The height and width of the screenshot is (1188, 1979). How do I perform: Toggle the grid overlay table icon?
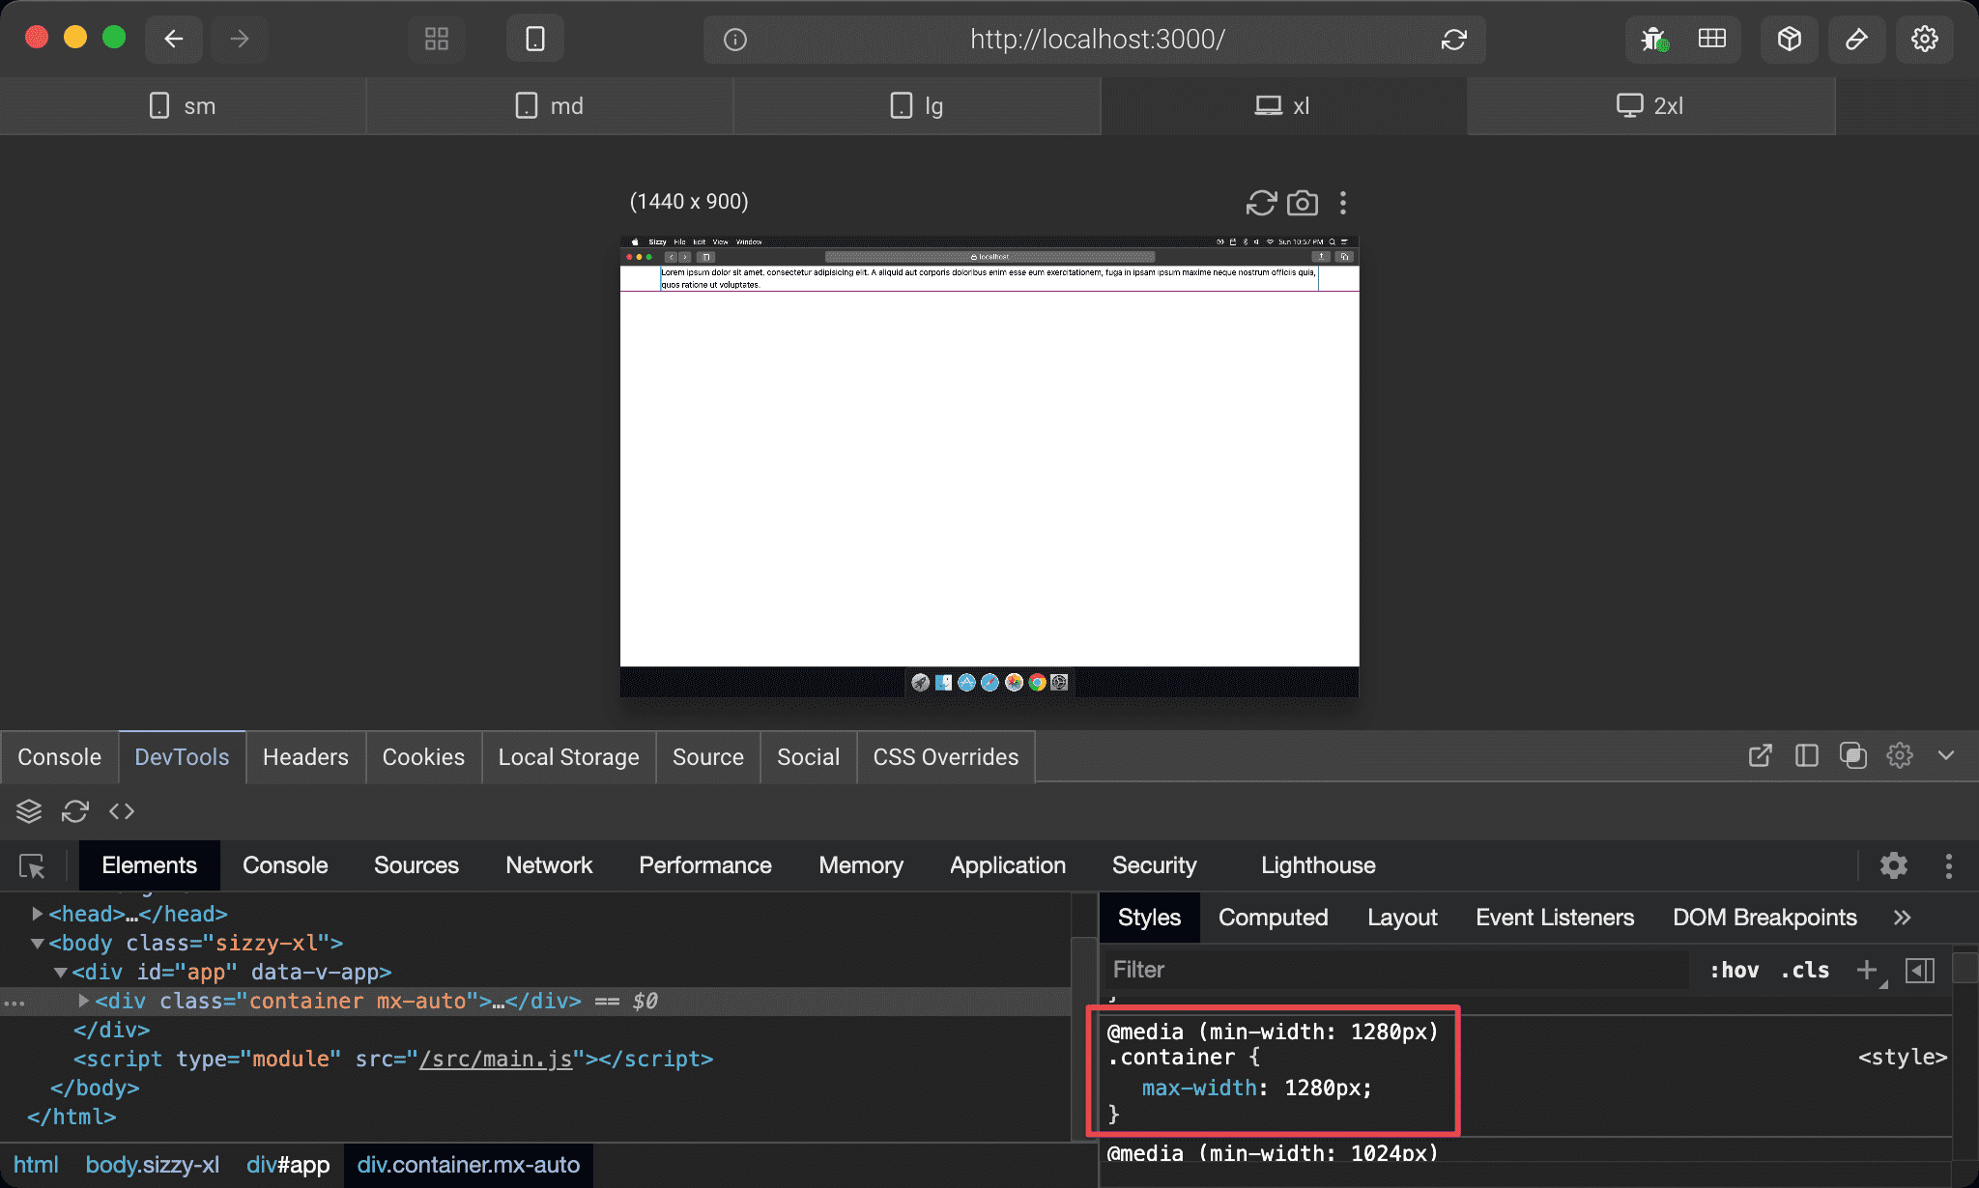click(1712, 39)
